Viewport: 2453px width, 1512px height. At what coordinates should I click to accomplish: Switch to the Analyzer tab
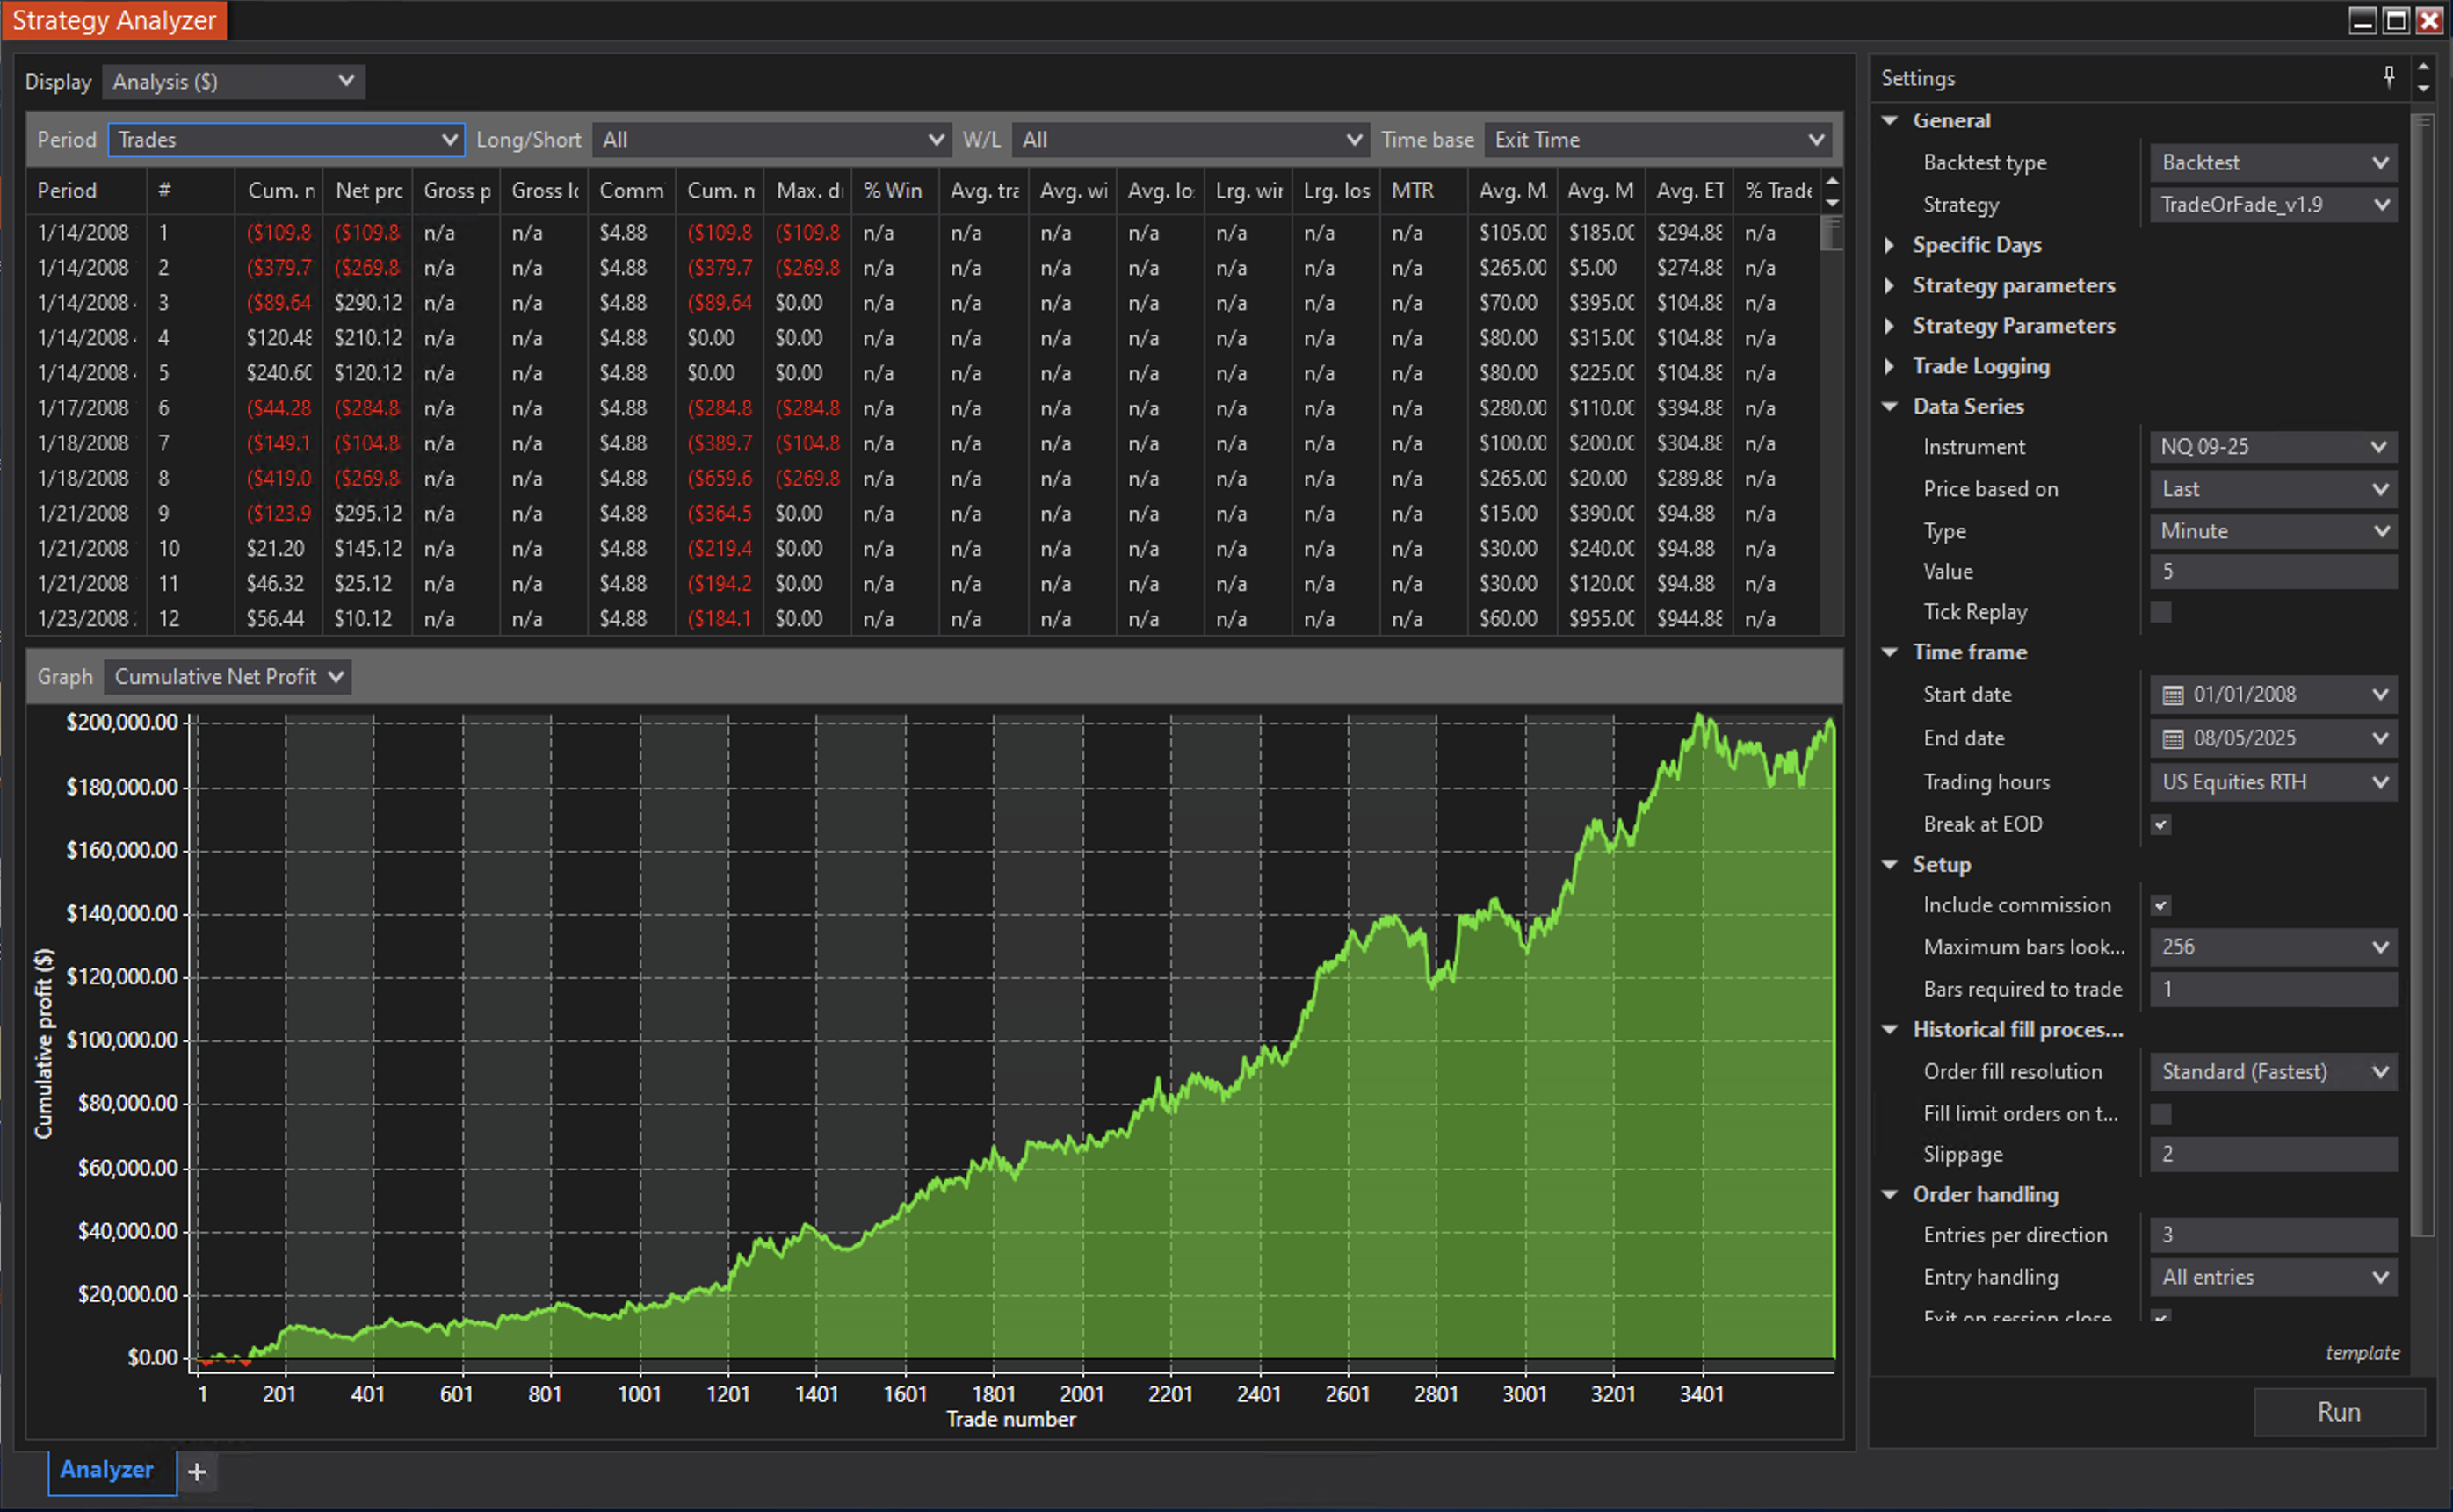pos(105,1471)
